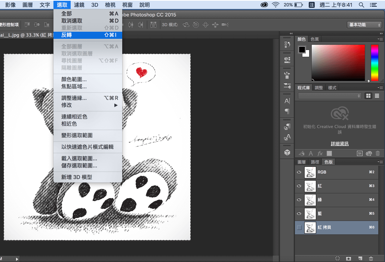
Task: Click the foreground color swatch
Action: tap(302, 49)
